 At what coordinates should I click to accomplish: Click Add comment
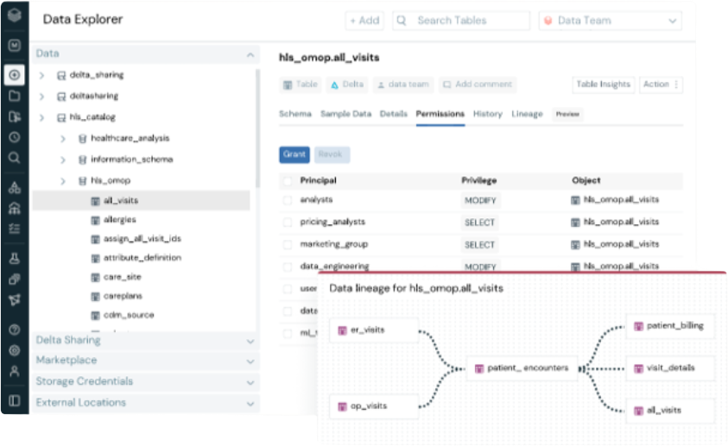478,85
